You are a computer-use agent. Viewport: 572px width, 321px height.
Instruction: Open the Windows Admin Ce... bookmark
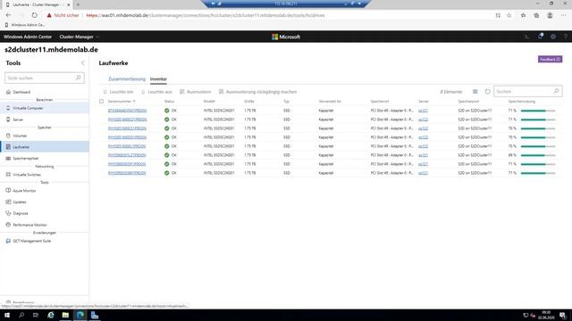pyautogui.click(x=25, y=25)
